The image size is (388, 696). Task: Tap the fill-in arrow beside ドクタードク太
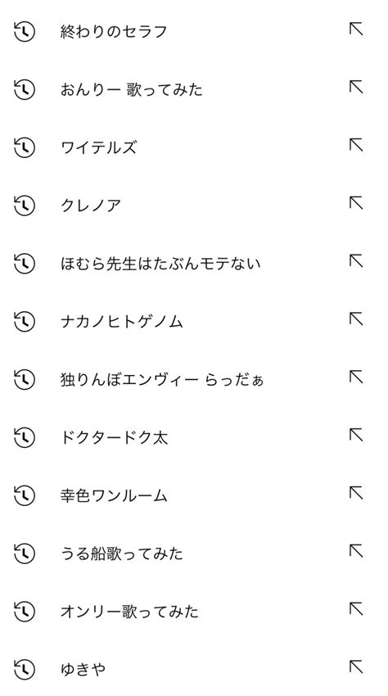pos(356,435)
